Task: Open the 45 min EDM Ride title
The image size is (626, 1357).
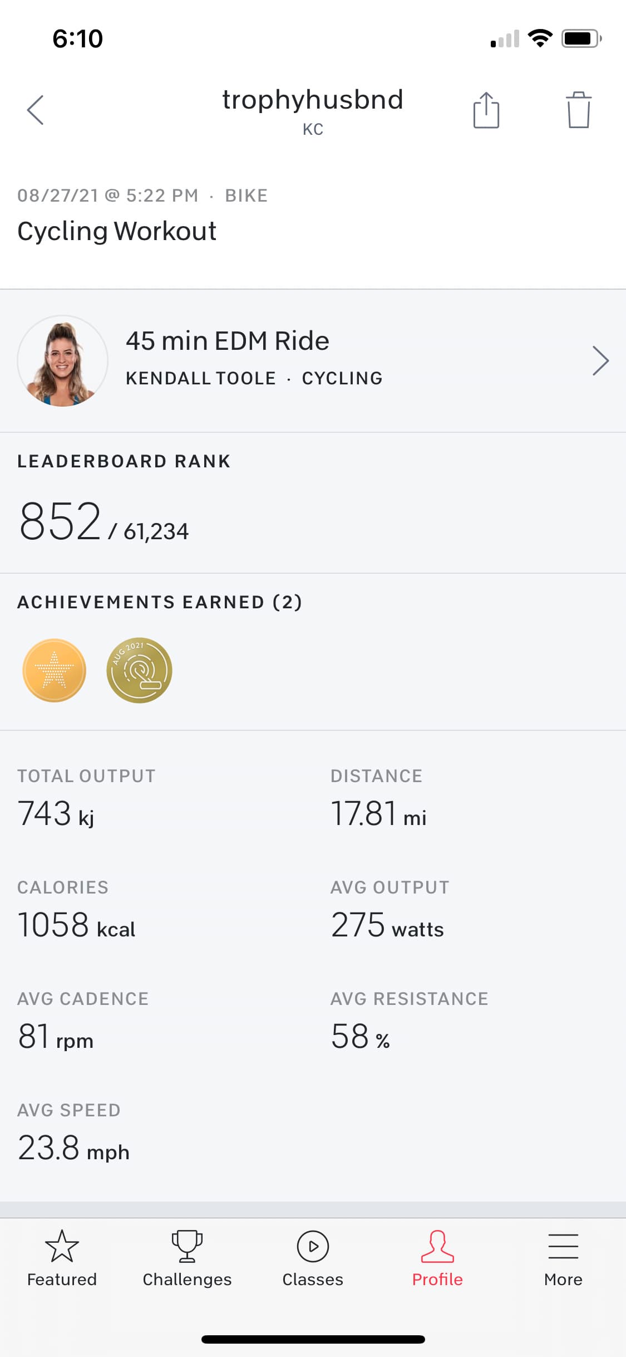Action: pyautogui.click(x=228, y=341)
